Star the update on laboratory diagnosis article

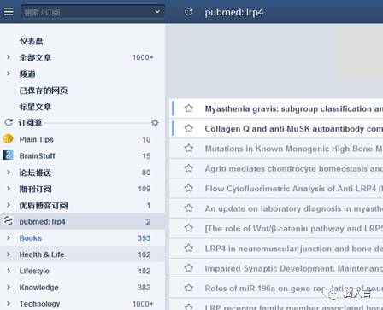tap(188, 208)
